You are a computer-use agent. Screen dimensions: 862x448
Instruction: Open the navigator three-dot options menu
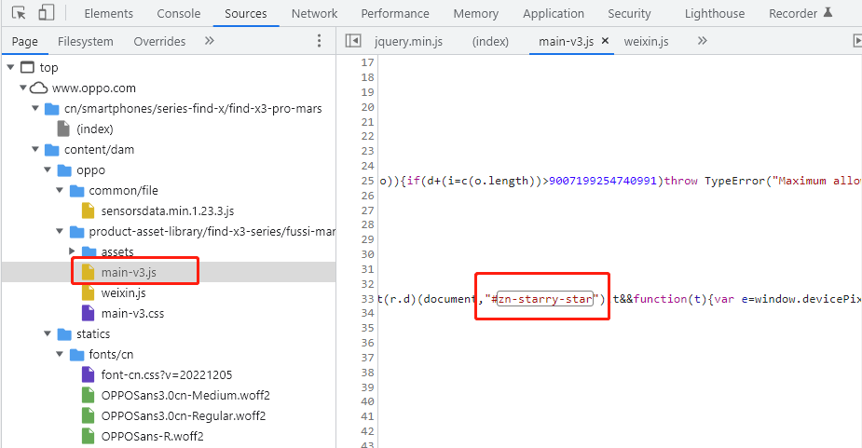(x=319, y=41)
